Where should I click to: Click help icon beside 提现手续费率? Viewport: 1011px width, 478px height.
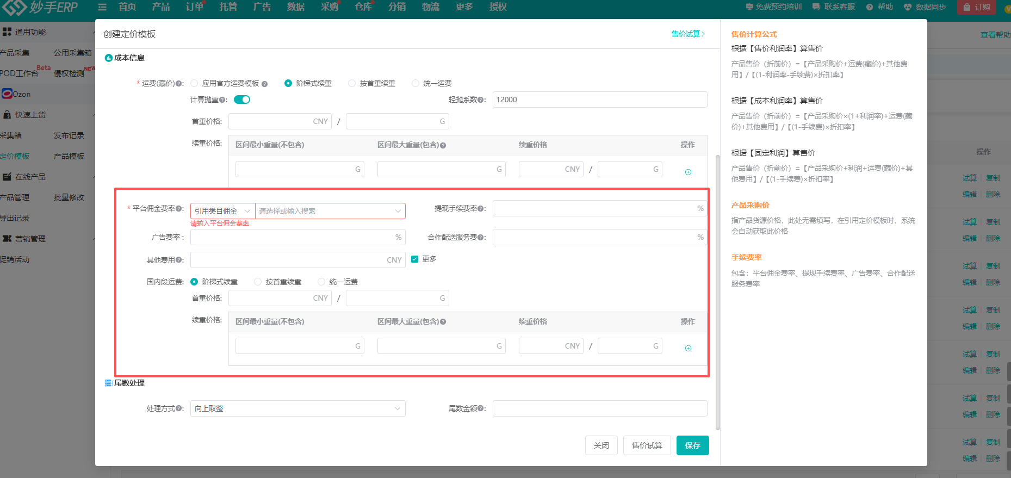tap(481, 209)
